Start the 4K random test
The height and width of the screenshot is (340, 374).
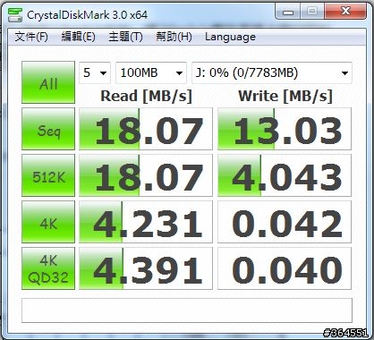tap(48, 222)
